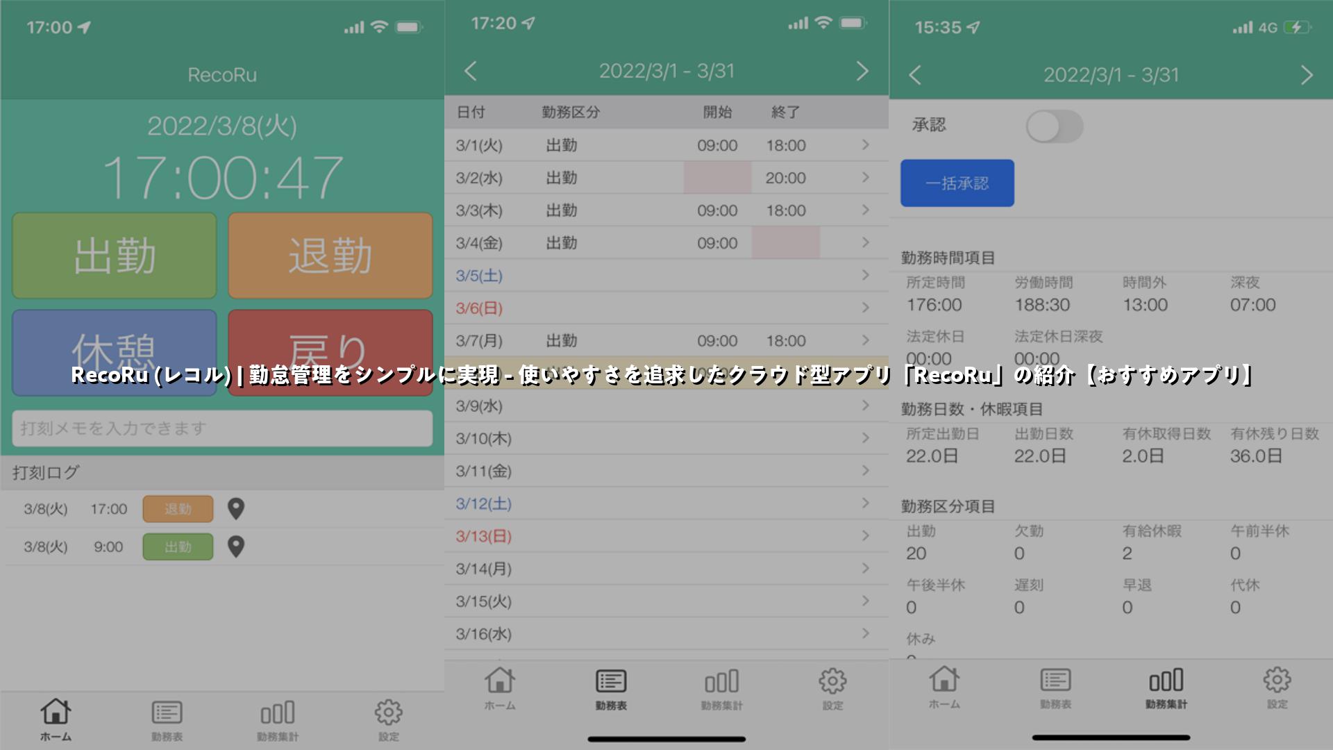Select the 3/14(月) date row

point(666,569)
